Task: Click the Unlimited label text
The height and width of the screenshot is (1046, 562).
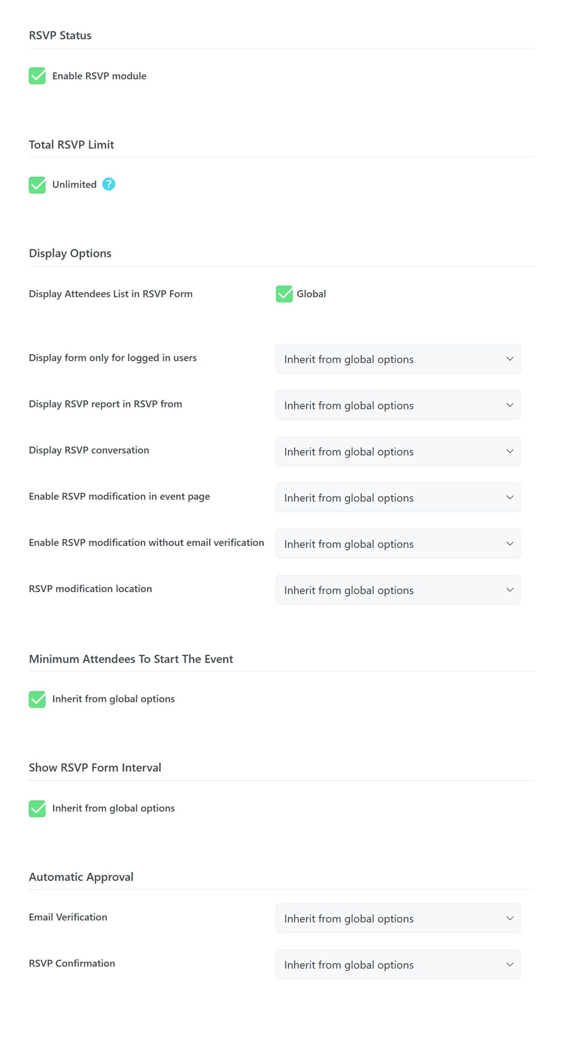Action: 74,185
